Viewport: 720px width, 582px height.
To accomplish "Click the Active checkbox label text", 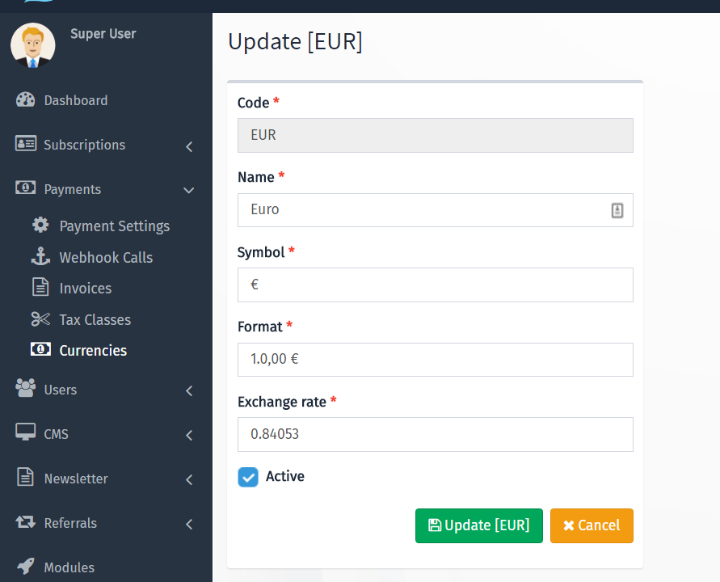I will (x=285, y=476).
